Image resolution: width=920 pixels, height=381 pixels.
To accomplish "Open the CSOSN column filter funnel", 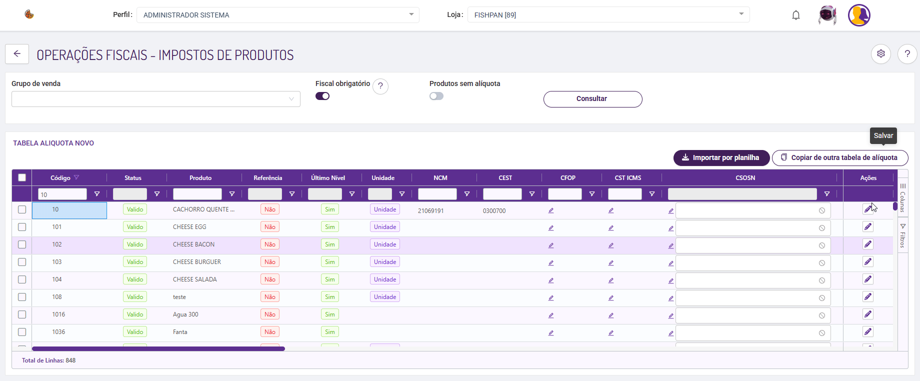I will [827, 194].
